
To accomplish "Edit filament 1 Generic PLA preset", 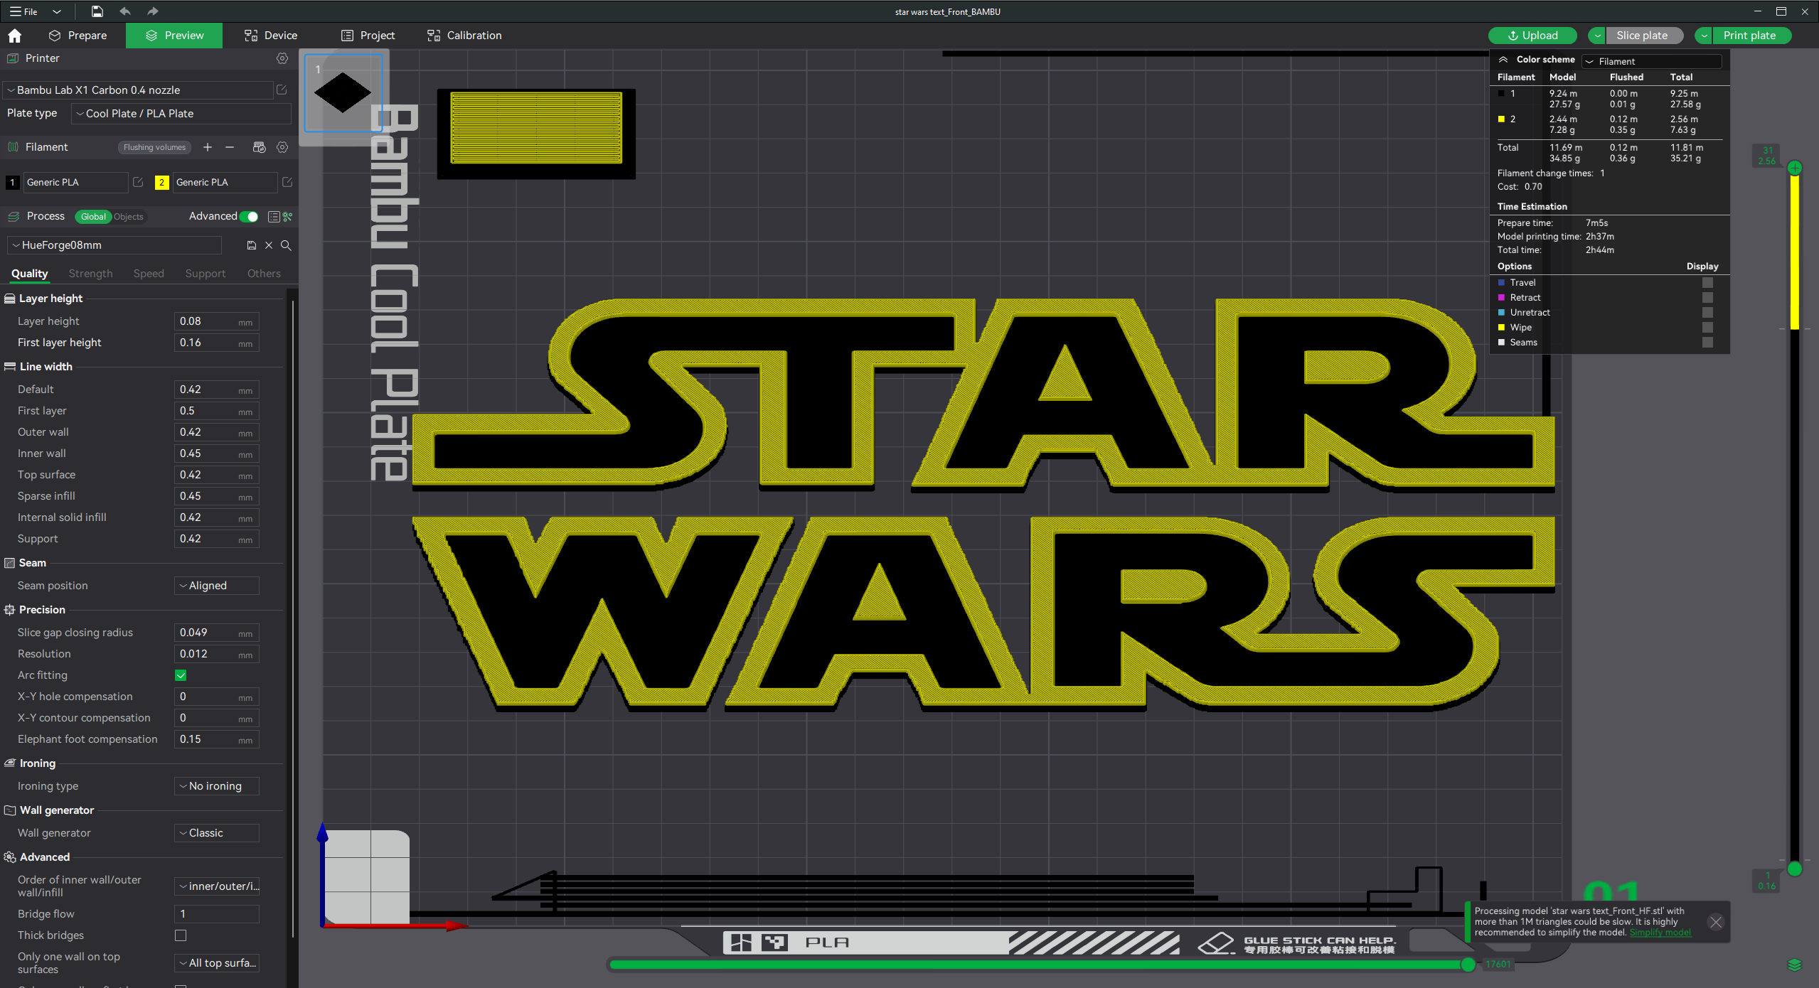I will 138,182.
